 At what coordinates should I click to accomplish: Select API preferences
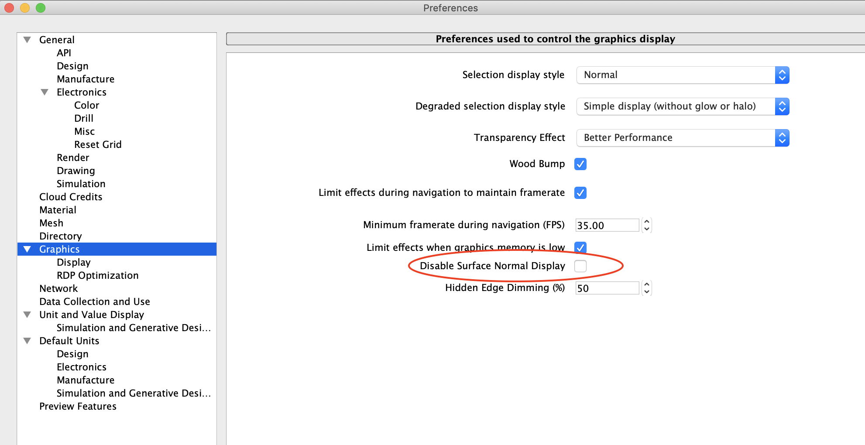[x=64, y=53]
